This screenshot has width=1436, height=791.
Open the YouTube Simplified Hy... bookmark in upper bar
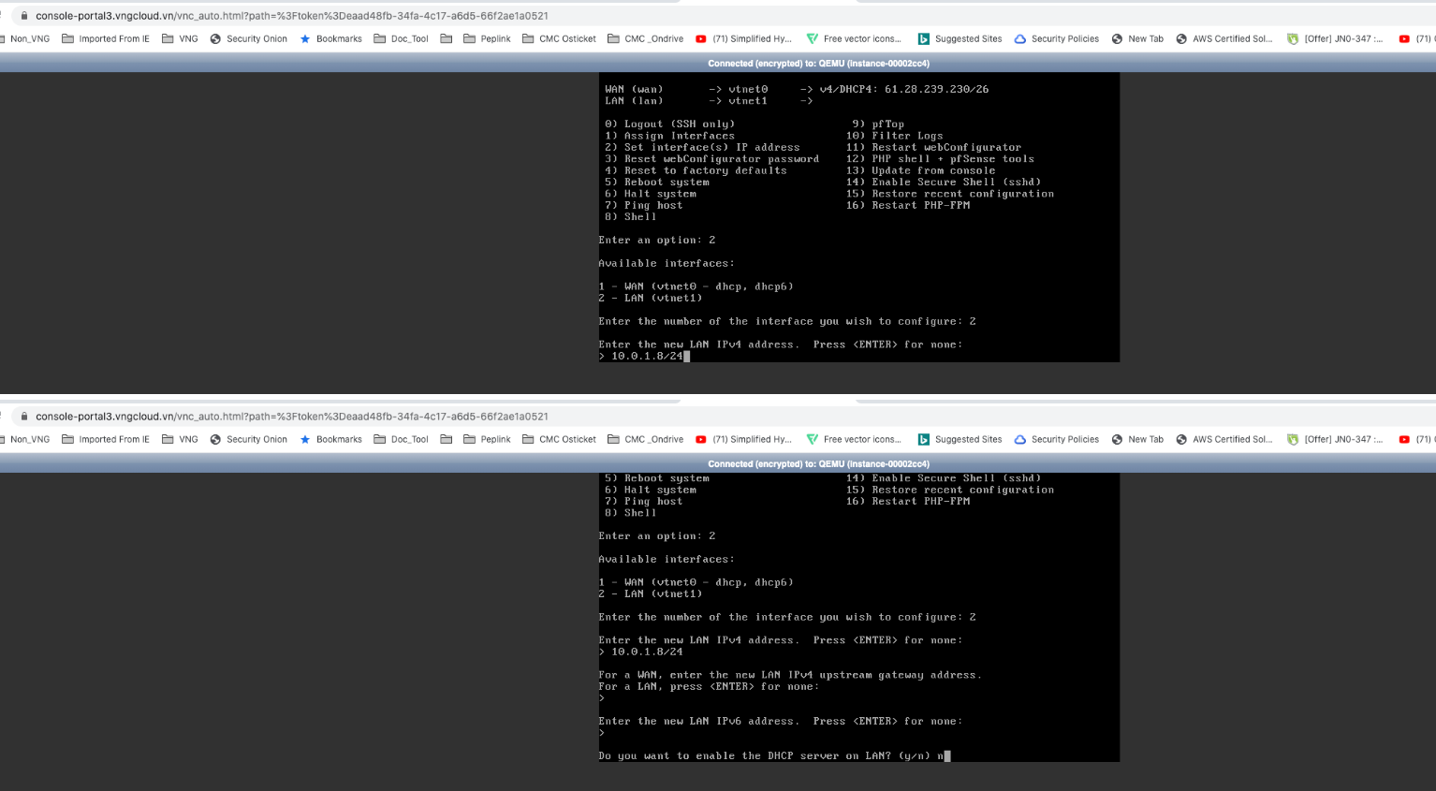744,39
